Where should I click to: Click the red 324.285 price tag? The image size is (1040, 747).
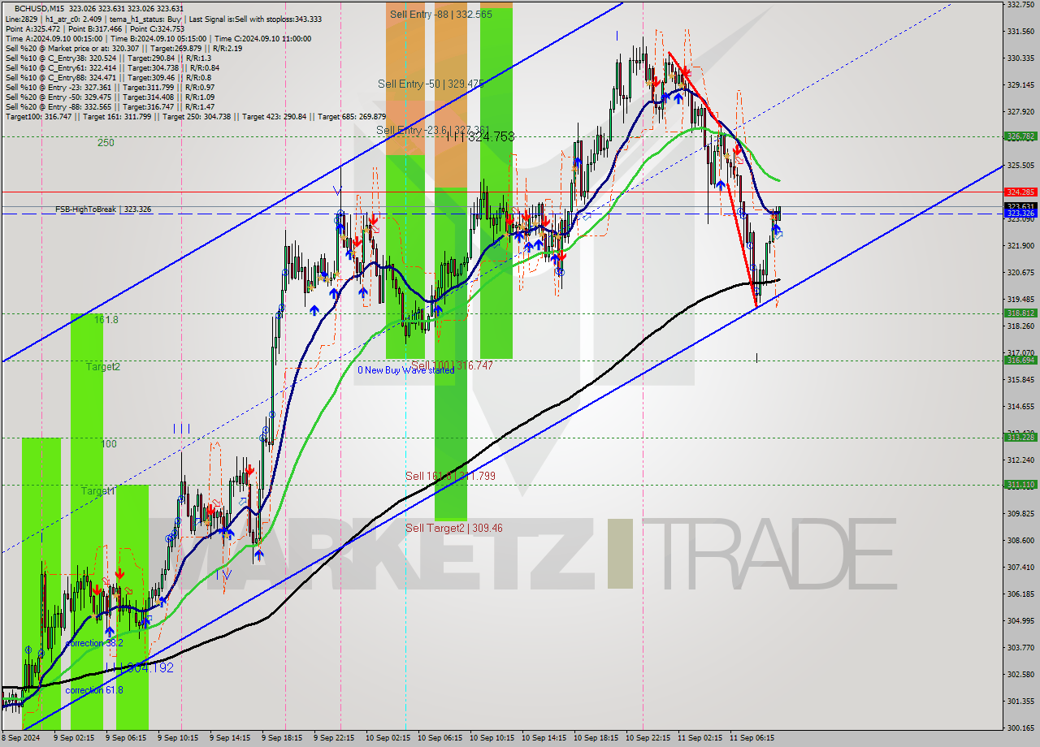tap(1020, 192)
